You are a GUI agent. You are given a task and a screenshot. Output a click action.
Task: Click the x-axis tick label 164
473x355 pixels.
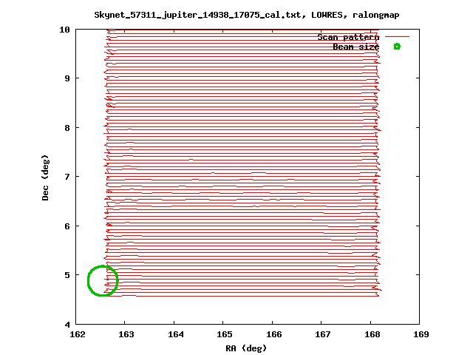tap(176, 334)
